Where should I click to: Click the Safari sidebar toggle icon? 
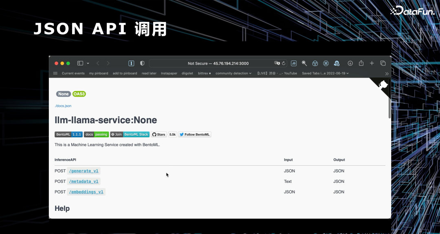tap(80, 63)
